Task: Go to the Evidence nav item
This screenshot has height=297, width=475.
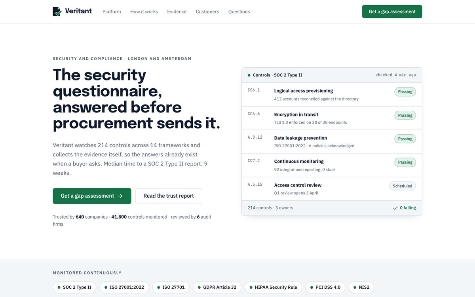Action: point(177,11)
